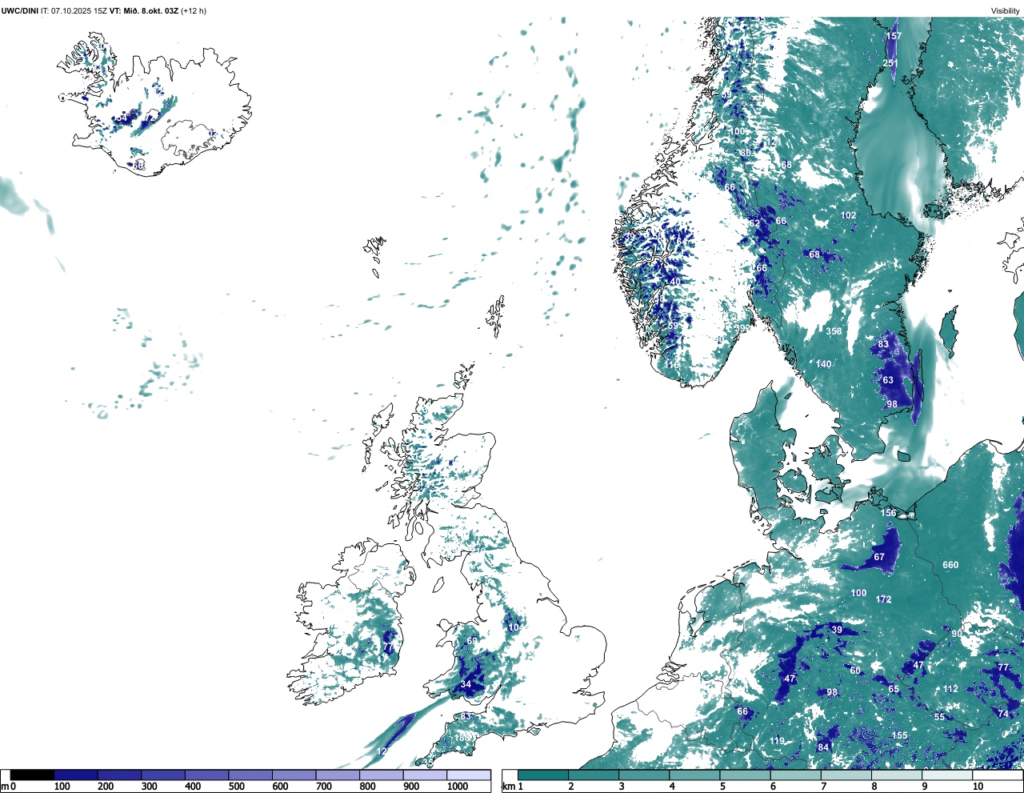Image resolution: width=1024 pixels, height=793 pixels.
Task: Click the 116 value in southern Norway
Action: [670, 365]
